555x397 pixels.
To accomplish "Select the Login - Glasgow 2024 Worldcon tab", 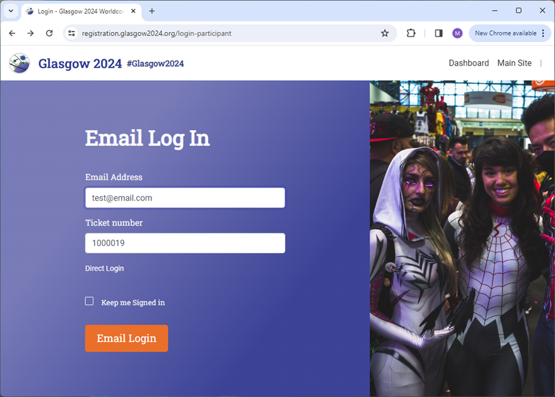I will tap(81, 11).
